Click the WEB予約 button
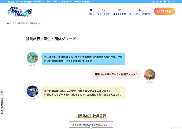 (164, 11)
